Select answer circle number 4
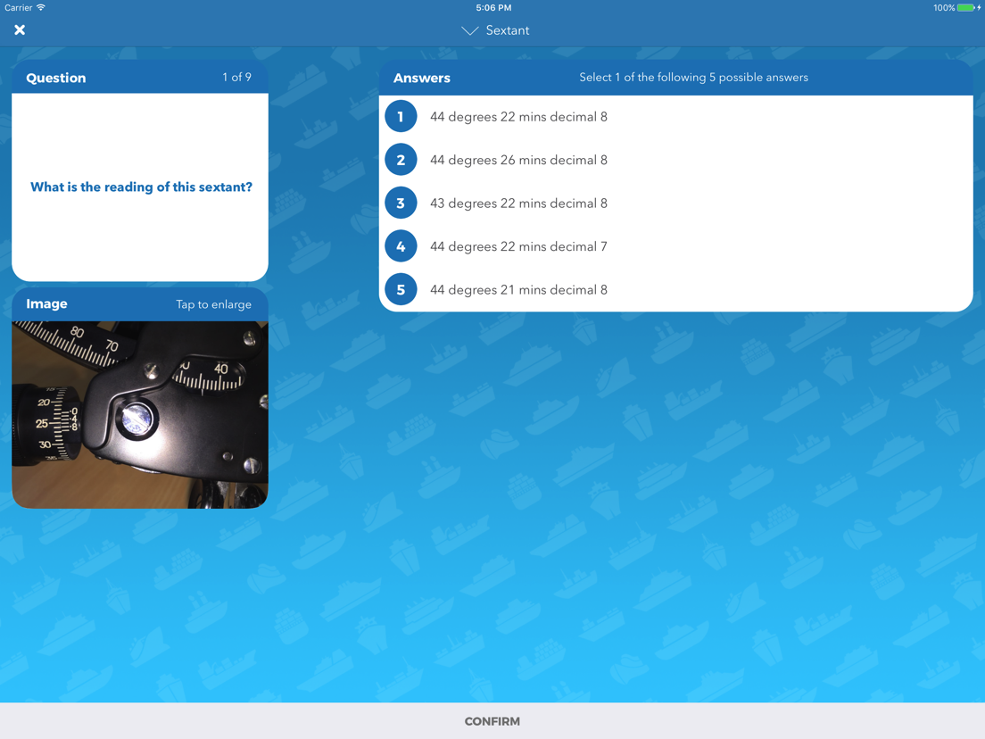This screenshot has width=985, height=739. click(x=401, y=246)
